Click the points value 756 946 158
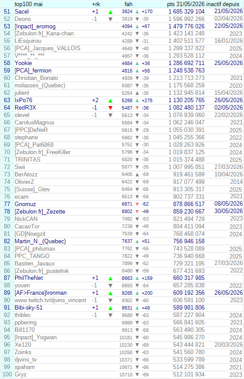Screen dimensions: 244x379 189,241
